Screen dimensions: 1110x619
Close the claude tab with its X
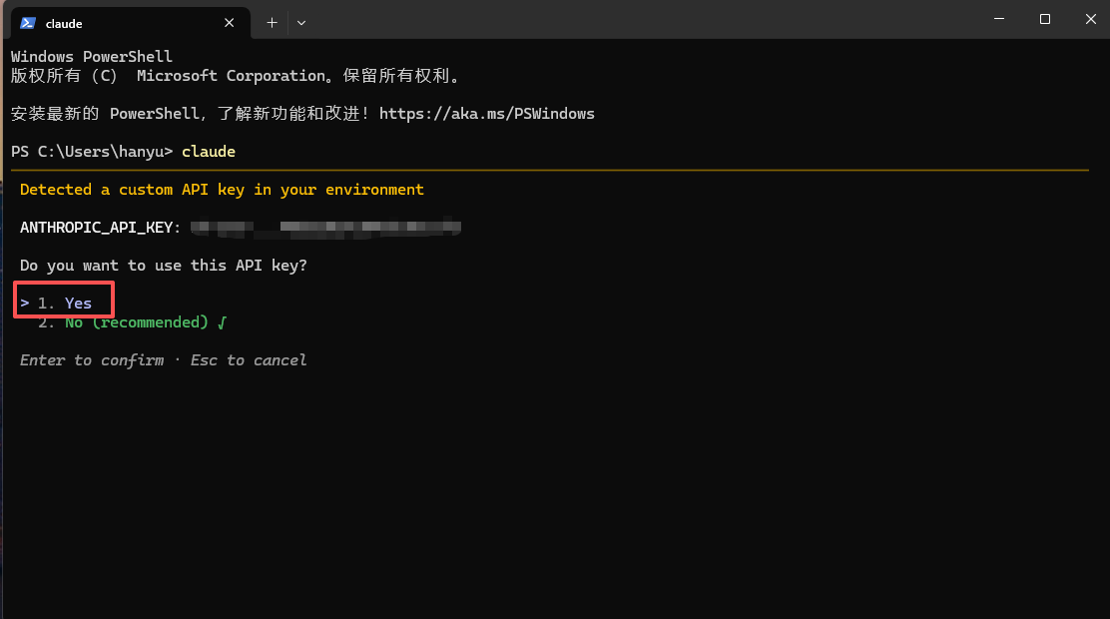pyautogui.click(x=229, y=23)
